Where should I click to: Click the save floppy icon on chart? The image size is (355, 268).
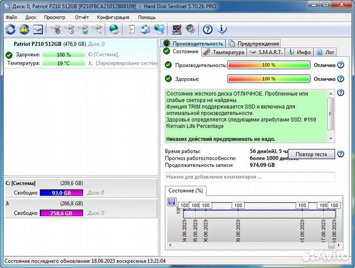pos(172,202)
